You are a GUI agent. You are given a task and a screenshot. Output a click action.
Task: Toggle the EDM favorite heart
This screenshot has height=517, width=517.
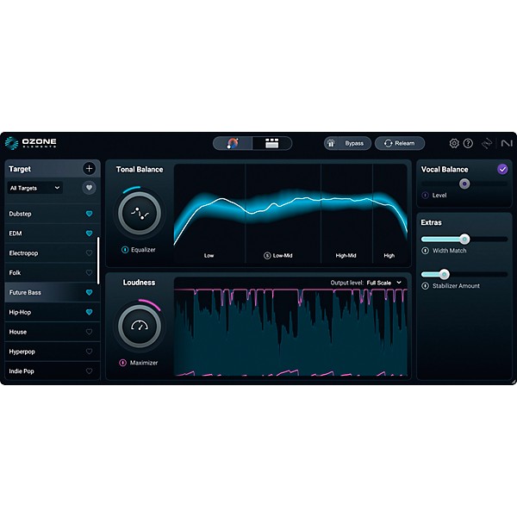pos(89,234)
